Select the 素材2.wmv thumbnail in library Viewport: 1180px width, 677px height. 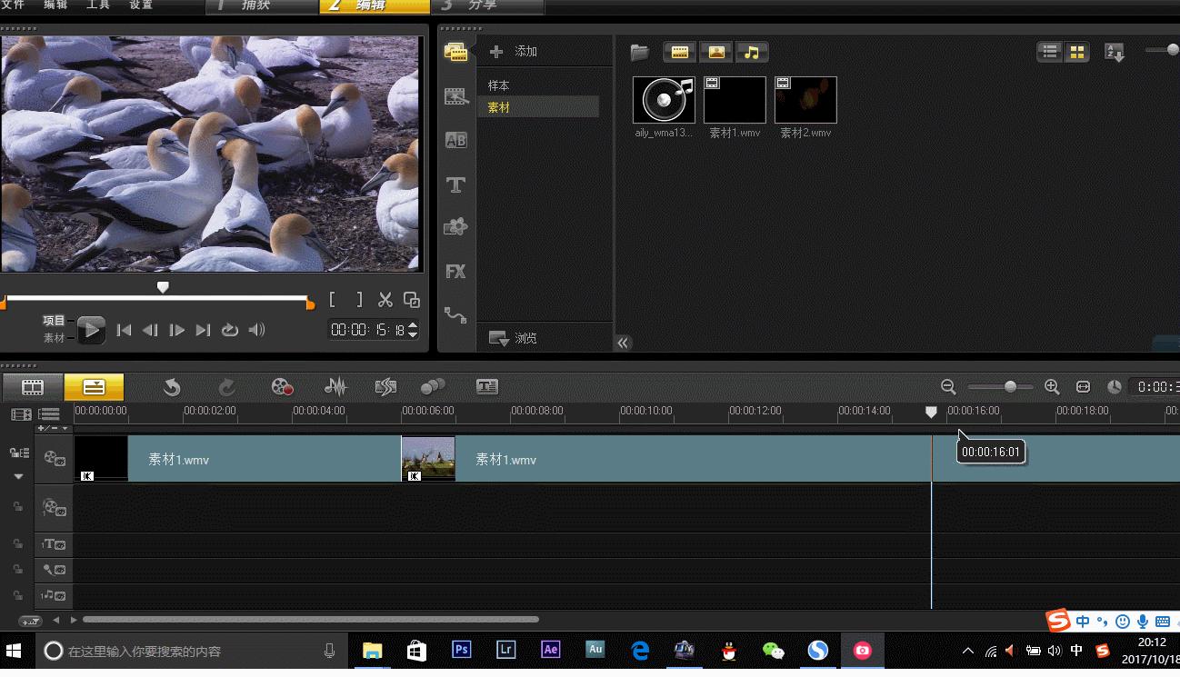click(x=805, y=100)
